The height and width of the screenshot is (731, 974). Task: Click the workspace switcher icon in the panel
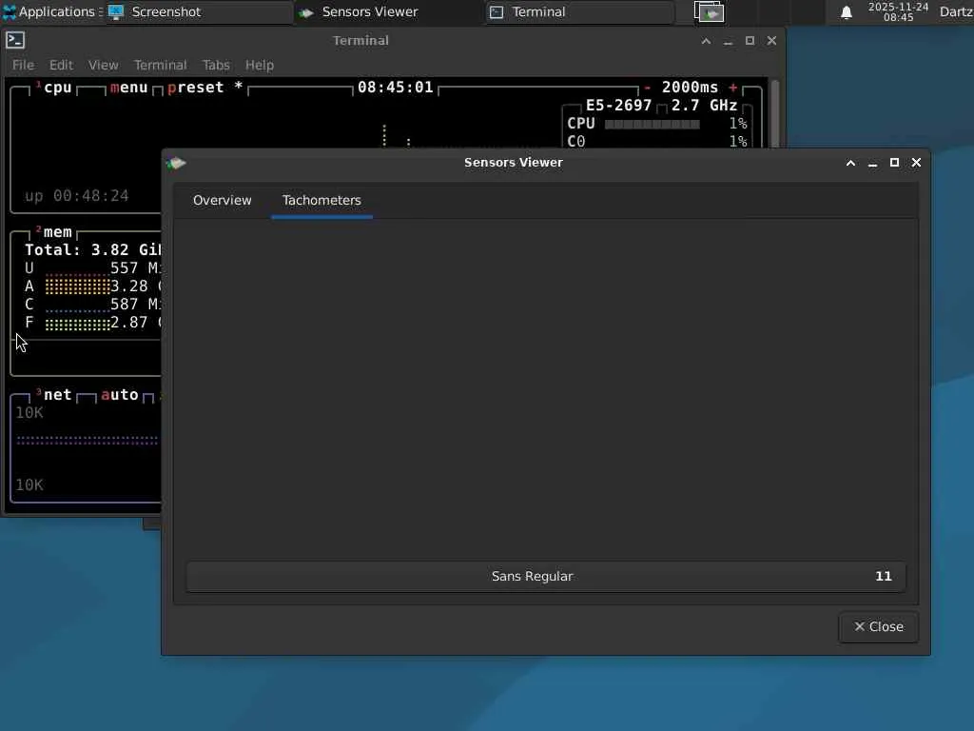pyautogui.click(x=709, y=11)
